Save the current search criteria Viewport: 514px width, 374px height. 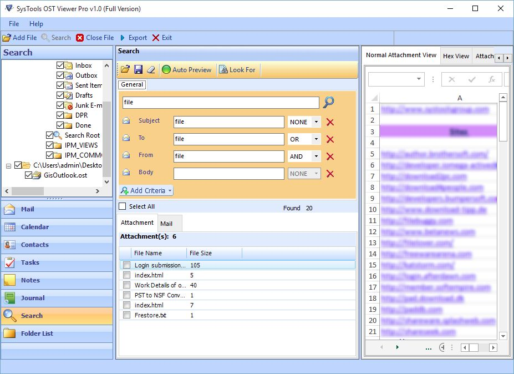[x=138, y=69]
